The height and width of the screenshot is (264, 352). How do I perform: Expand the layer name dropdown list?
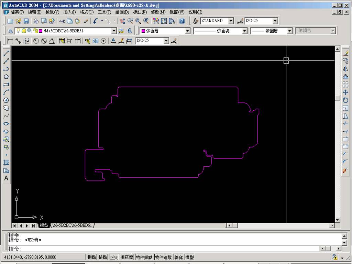[114, 31]
